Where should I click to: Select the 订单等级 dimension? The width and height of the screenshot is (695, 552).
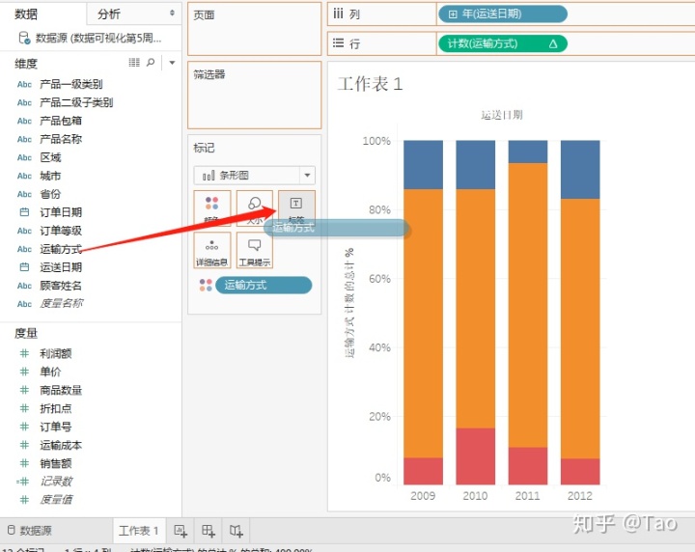coord(61,231)
